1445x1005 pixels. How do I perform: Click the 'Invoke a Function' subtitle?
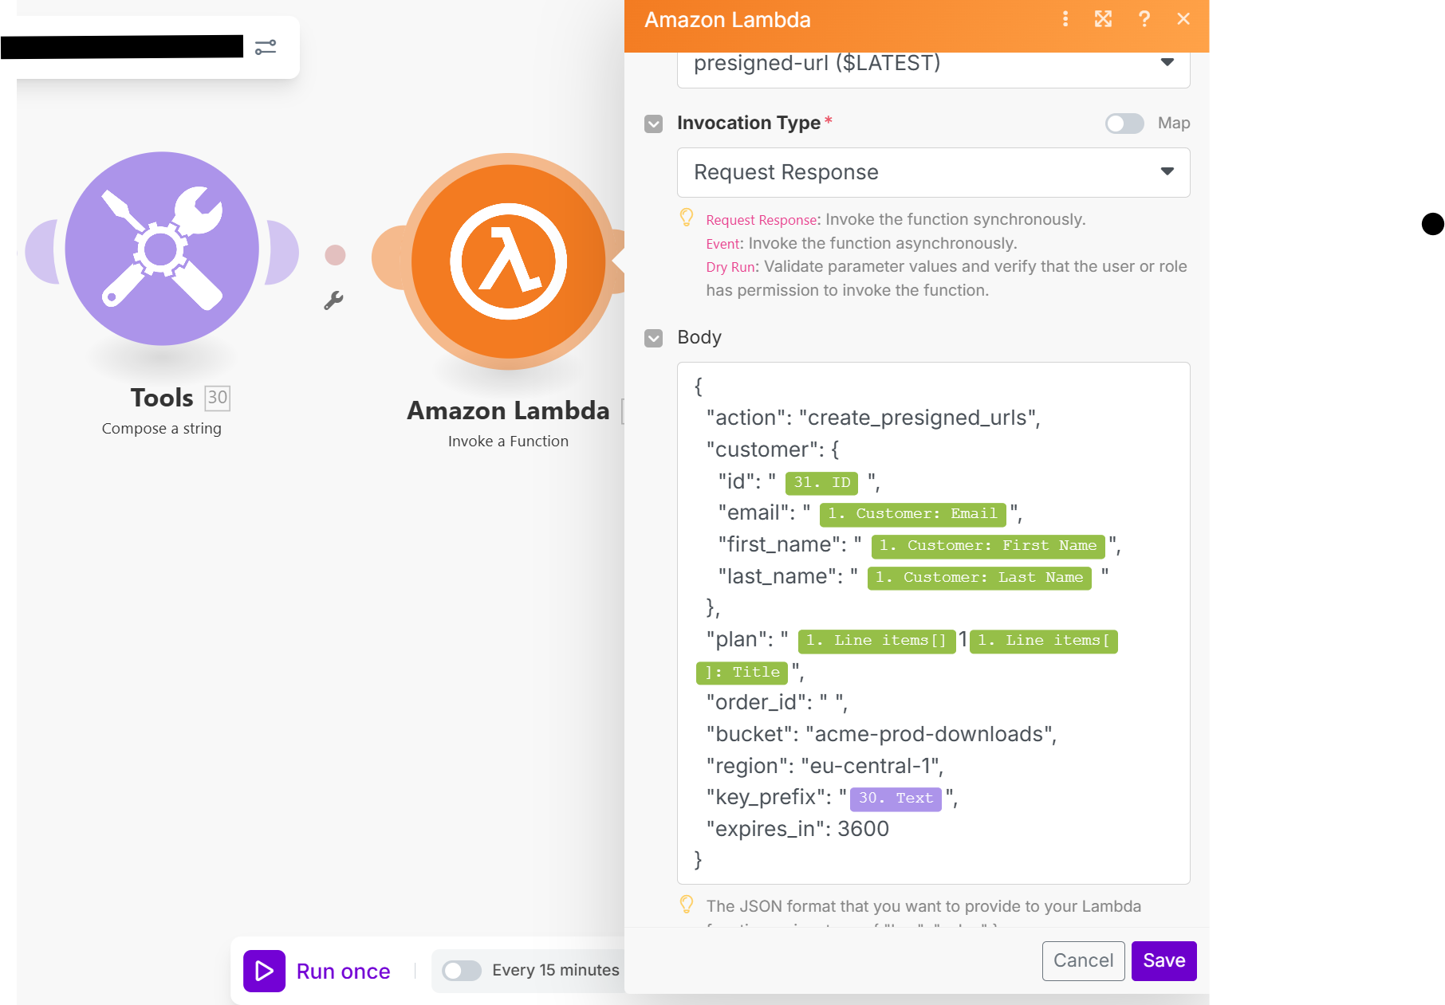(x=508, y=442)
